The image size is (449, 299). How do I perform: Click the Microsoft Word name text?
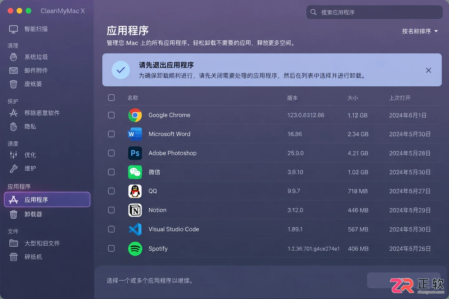click(x=169, y=134)
